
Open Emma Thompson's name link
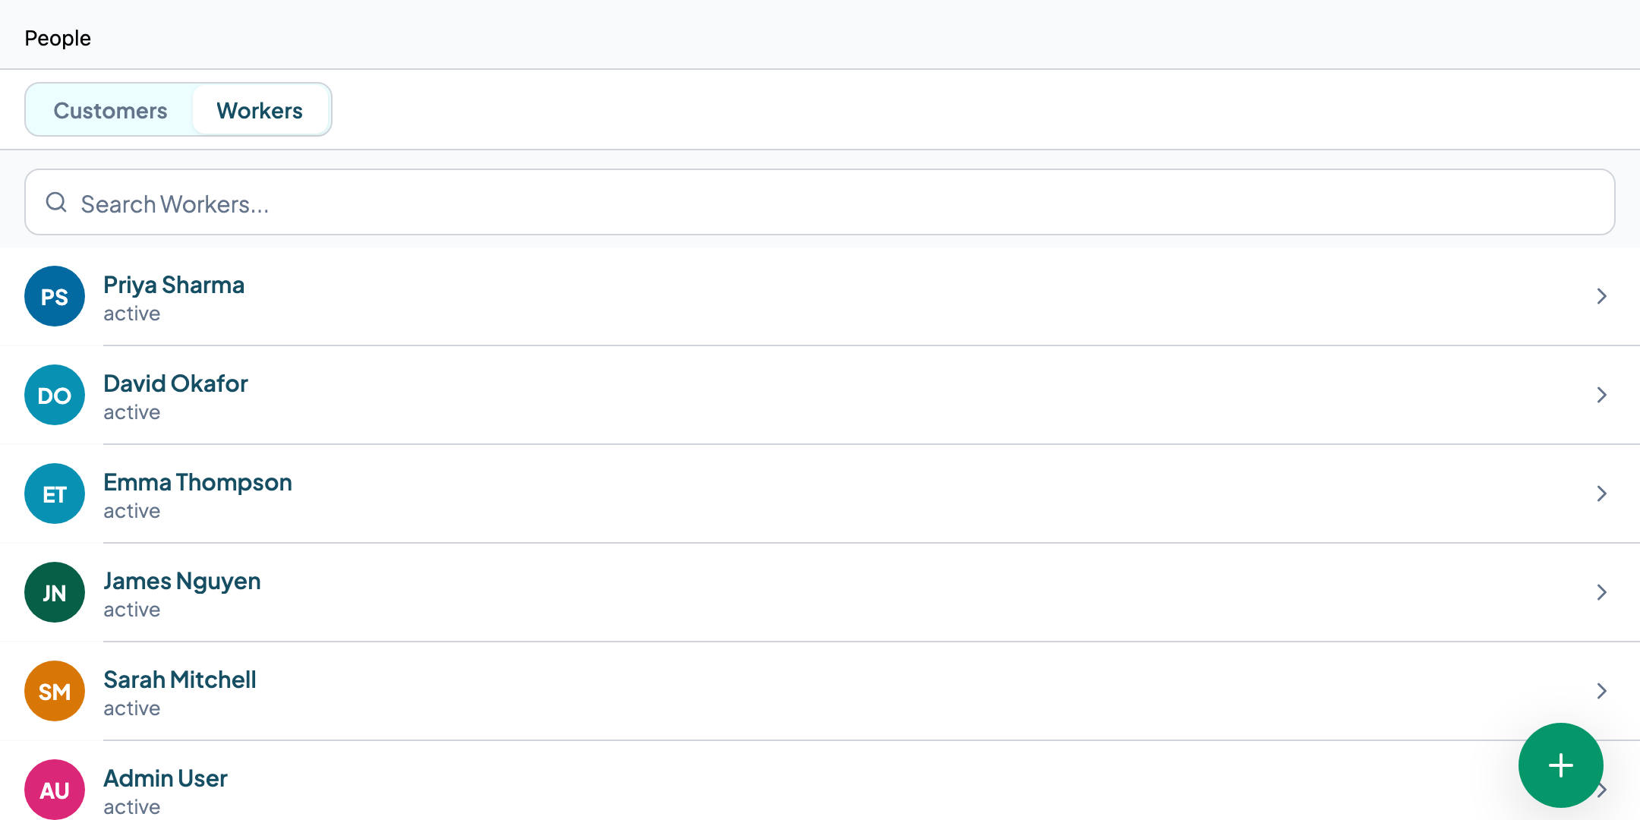tap(197, 482)
